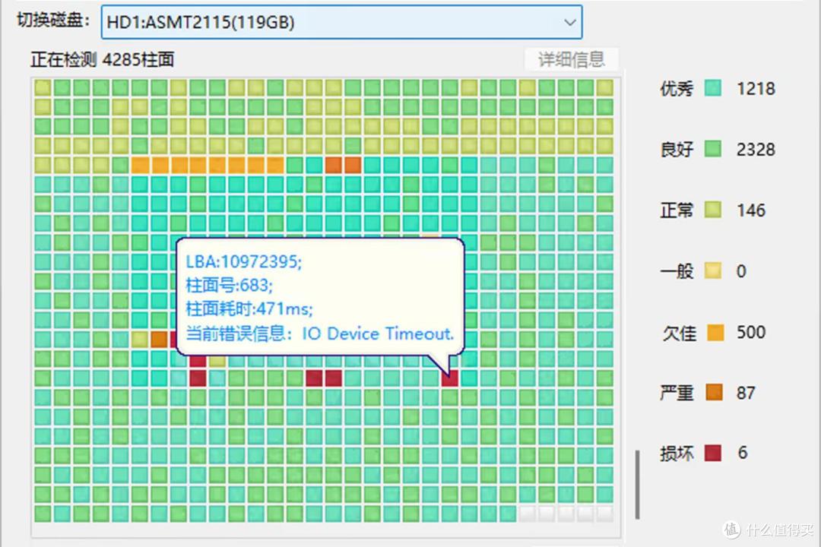The height and width of the screenshot is (547, 821).
Task: Click the vertical scrollbar beside the block grid
Action: [x=637, y=484]
